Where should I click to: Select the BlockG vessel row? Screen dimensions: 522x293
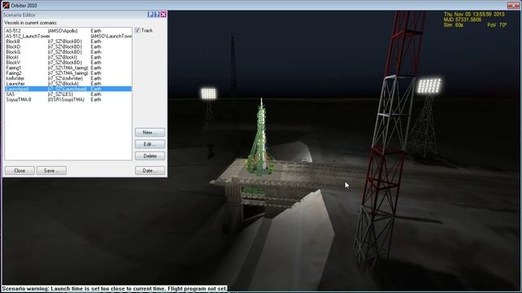coord(69,52)
